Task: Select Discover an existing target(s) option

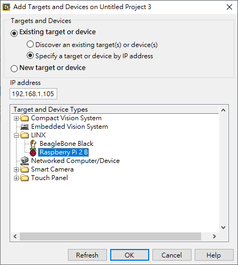Action: 30,44
